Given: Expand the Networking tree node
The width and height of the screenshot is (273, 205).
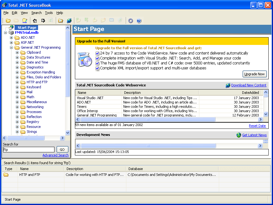Looking at the screenshot, I should click(x=17, y=107).
